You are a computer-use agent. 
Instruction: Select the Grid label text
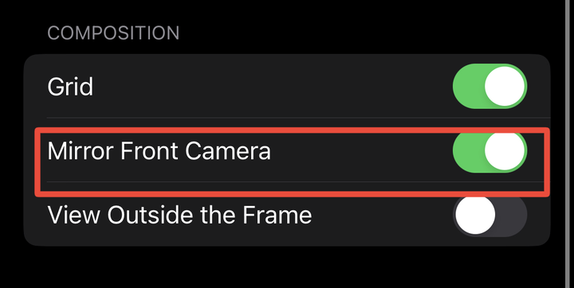click(x=70, y=87)
